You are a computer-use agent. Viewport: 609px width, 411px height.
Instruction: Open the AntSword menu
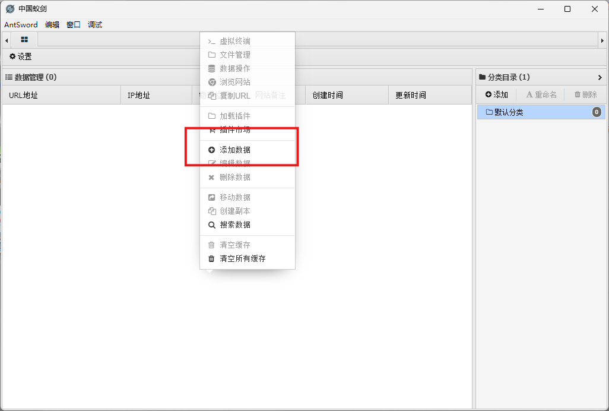tap(21, 24)
